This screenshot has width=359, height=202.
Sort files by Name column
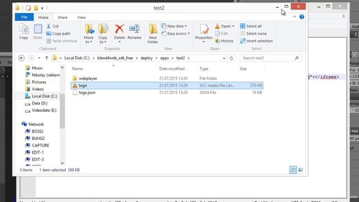(77, 68)
